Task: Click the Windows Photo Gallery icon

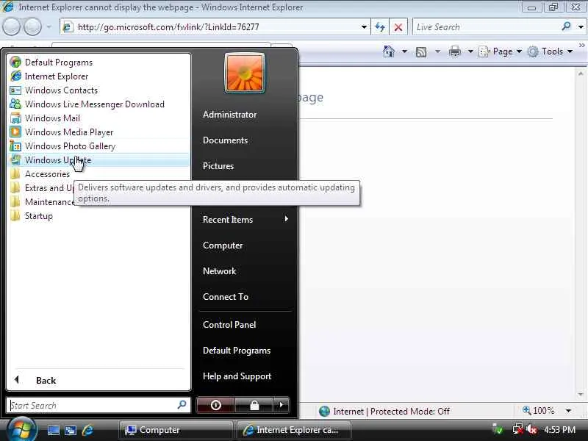Action: click(15, 146)
